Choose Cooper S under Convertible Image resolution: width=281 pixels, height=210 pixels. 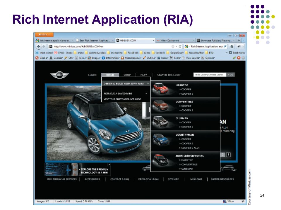coord(186,110)
